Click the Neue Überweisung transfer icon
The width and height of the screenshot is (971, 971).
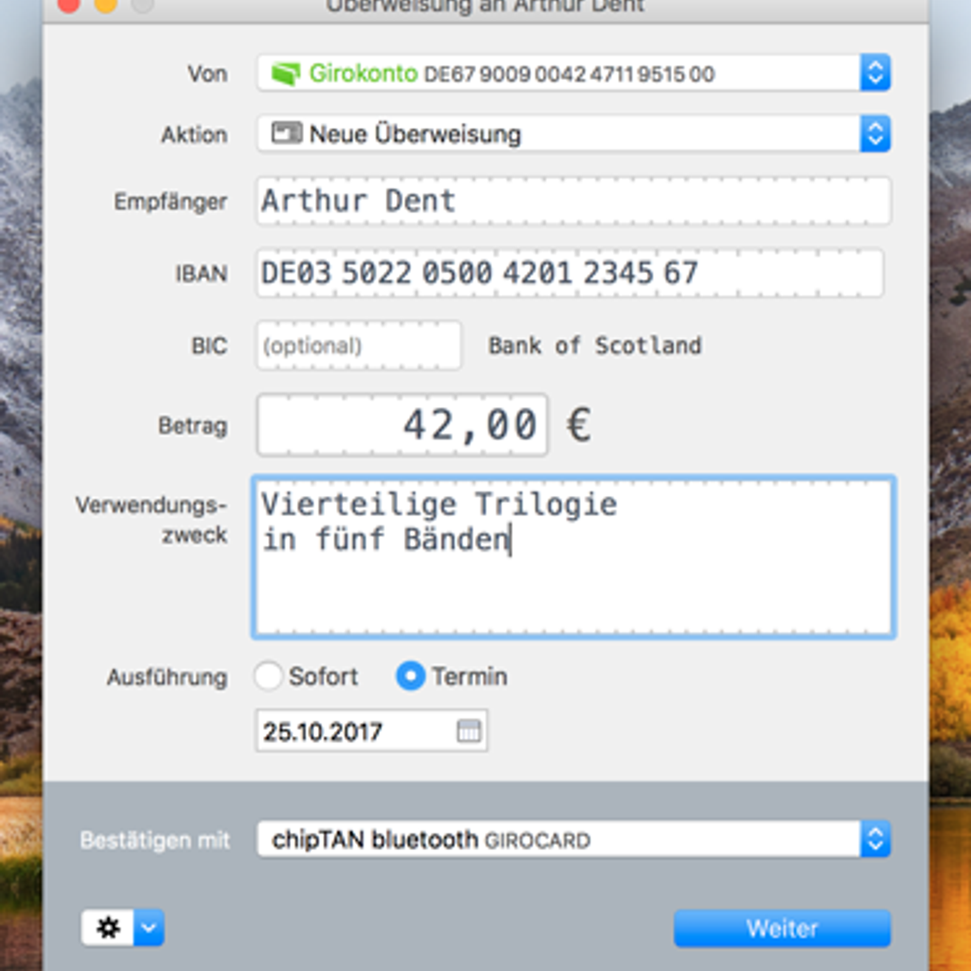[x=286, y=133]
